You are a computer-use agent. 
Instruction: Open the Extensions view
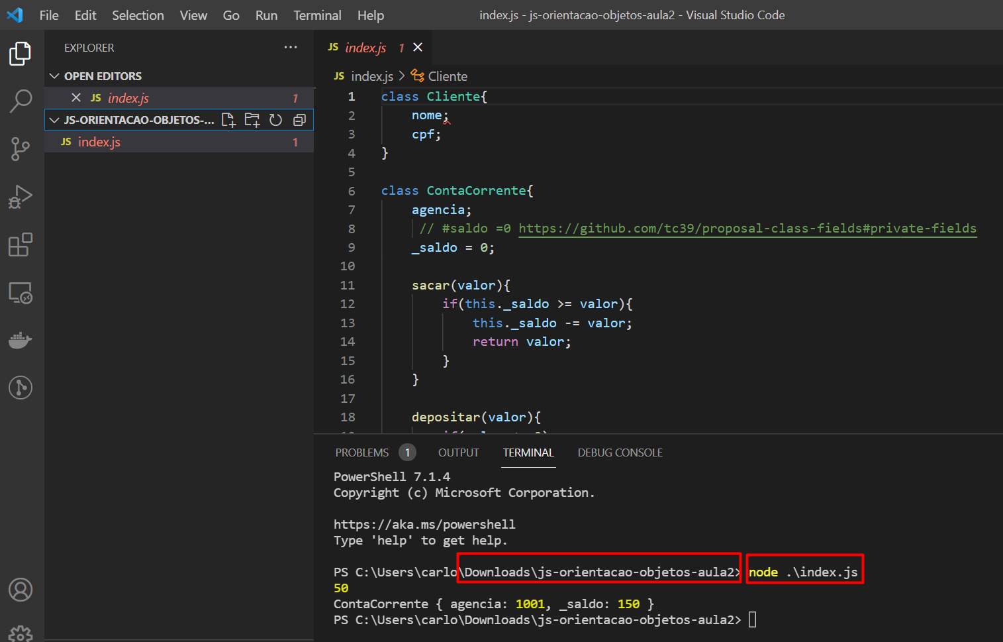coord(21,244)
